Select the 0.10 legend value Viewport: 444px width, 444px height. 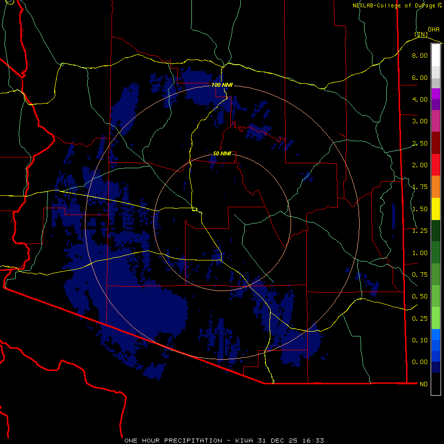[420, 340]
